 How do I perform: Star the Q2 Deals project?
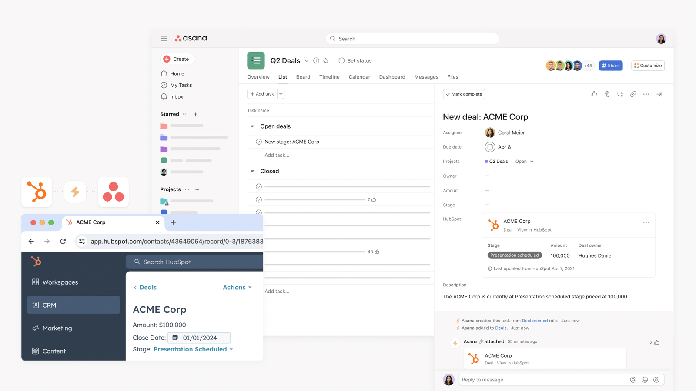pos(326,61)
